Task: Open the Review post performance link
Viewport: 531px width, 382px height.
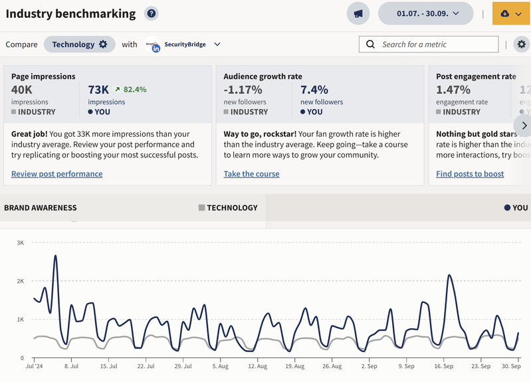Action: [x=57, y=174]
